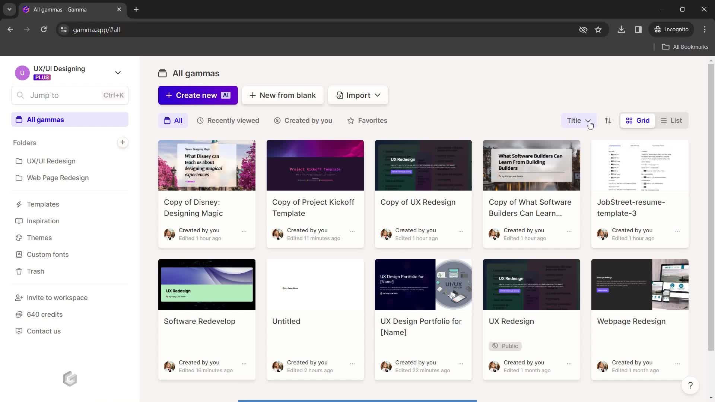Screen dimensions: 715x402
Task: Click the Invite to workspace link
Action: point(57,297)
